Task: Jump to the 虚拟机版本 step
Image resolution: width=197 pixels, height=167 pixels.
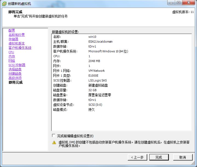Action: pyautogui.click(x=17, y=43)
